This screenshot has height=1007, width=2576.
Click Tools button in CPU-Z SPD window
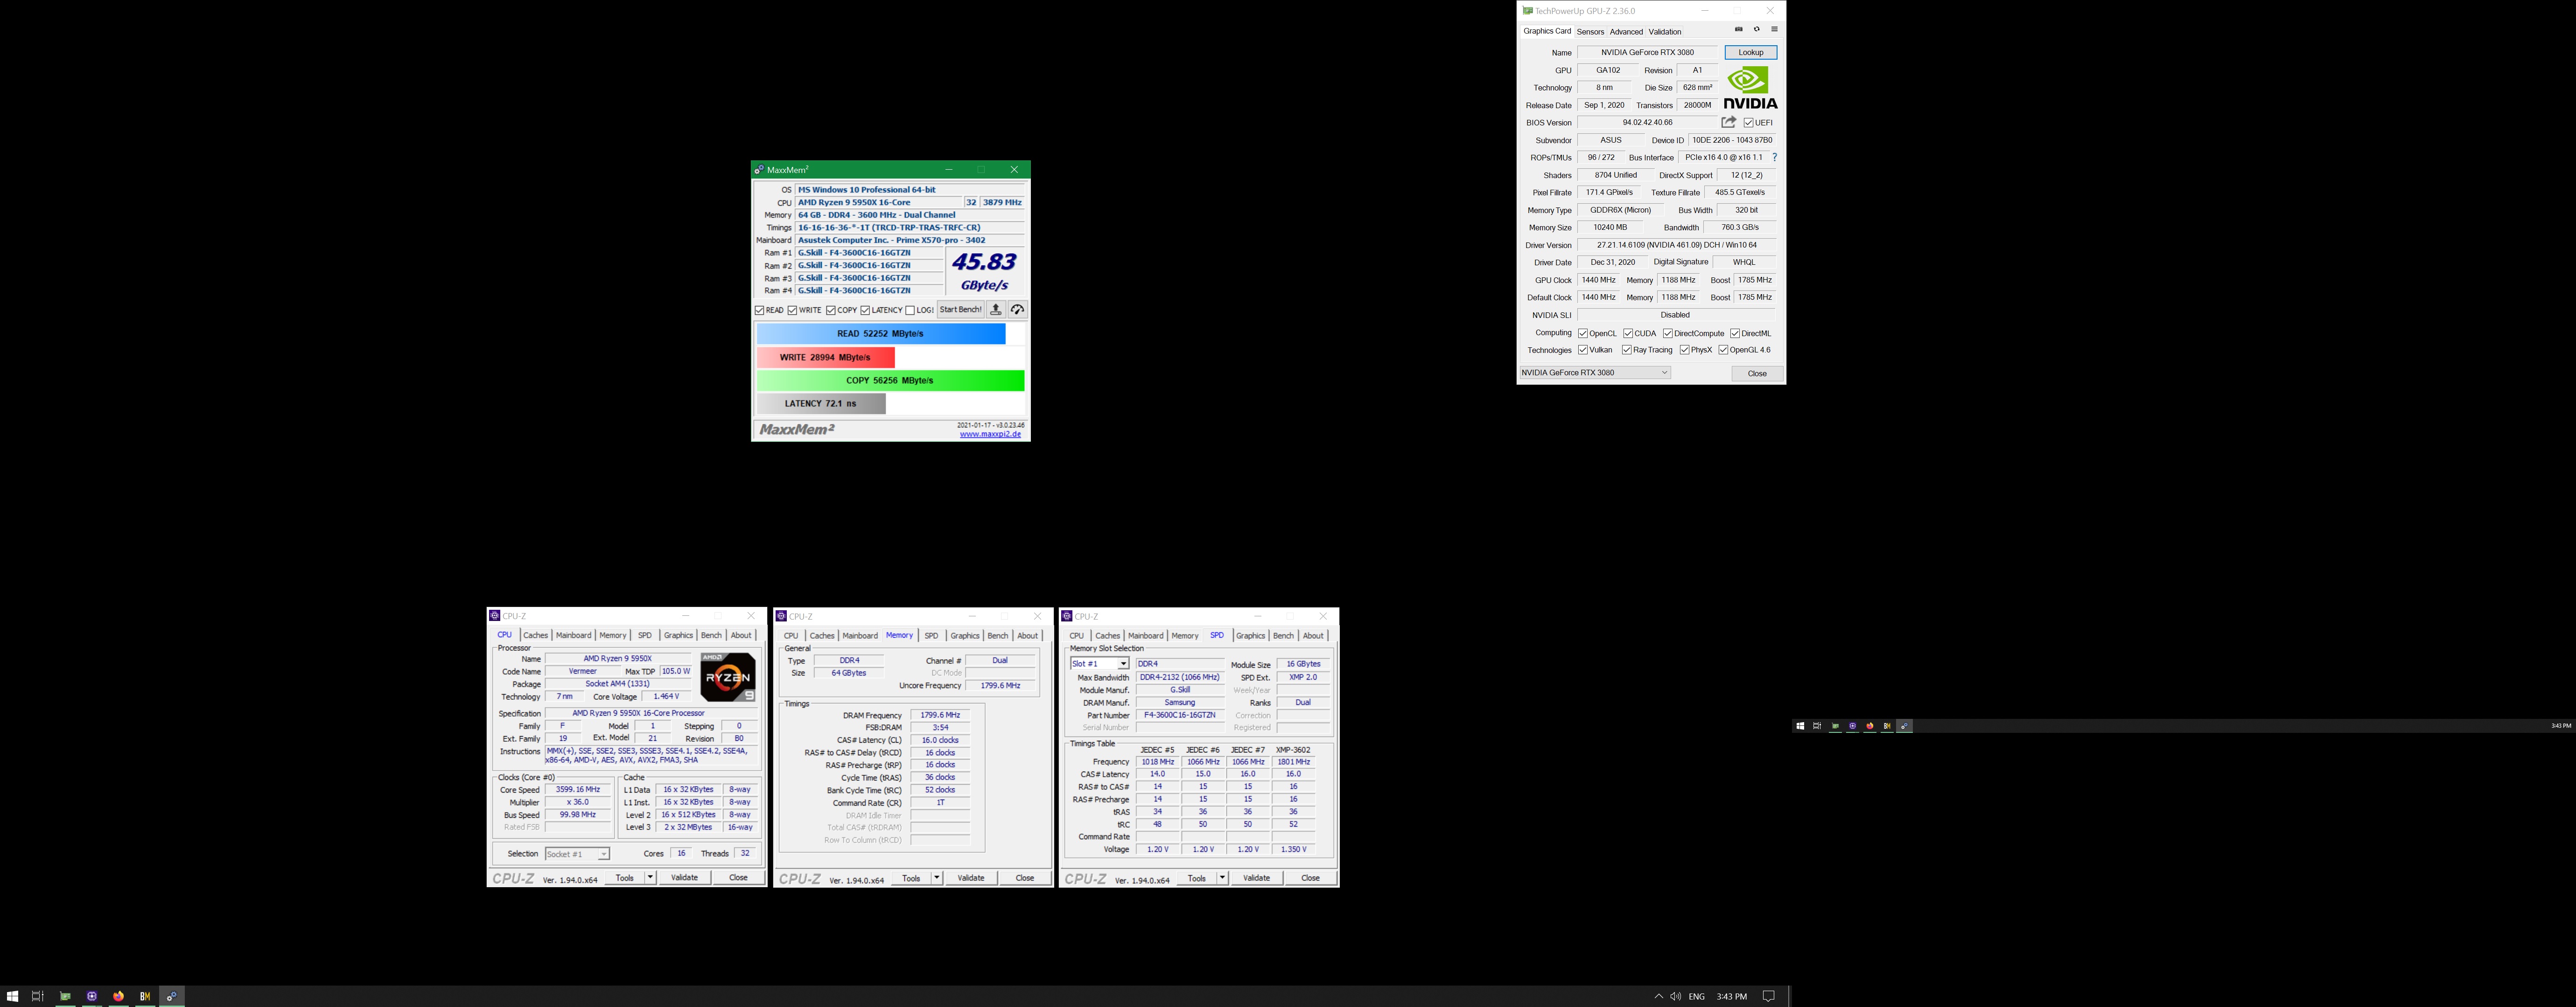coord(1197,878)
